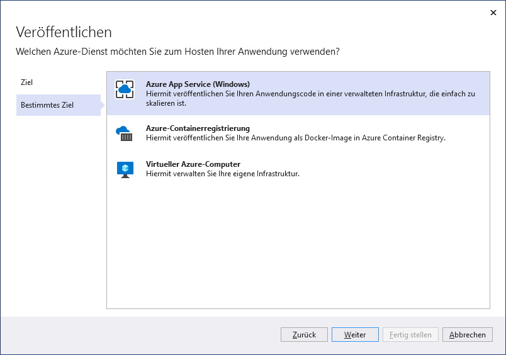Click the Azure virtual machine monitor icon
This screenshot has height=355, width=506.
coord(125,169)
